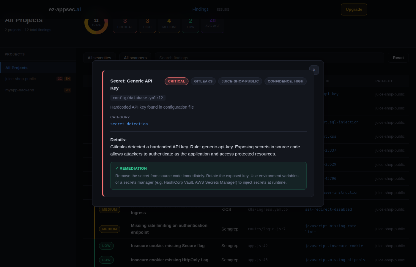This screenshot has width=416, height=267.
Task: Click the 3H badge next to juice-shop-public
Action: click(68, 79)
